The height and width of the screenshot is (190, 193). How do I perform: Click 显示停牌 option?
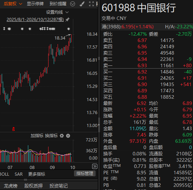click(35, 4)
